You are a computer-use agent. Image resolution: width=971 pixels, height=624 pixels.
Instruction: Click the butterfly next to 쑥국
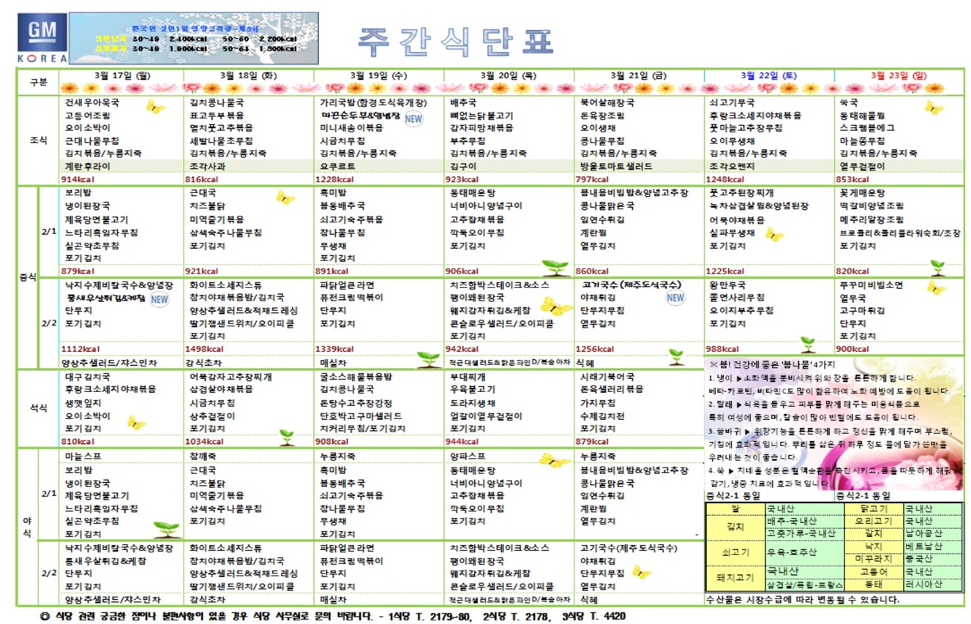(x=934, y=107)
